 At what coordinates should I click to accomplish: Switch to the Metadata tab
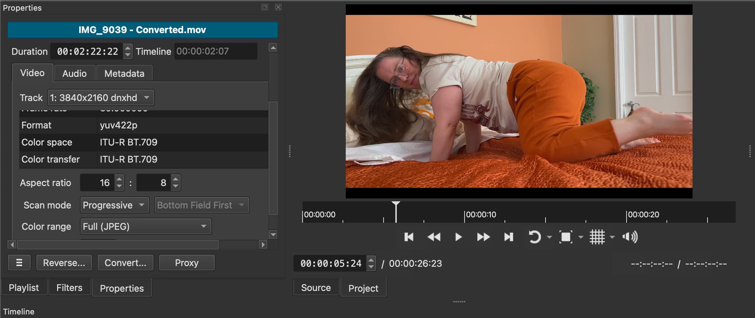[x=124, y=73]
